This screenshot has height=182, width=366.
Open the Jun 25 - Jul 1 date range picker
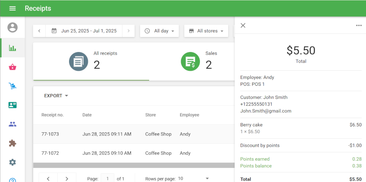[x=84, y=31]
